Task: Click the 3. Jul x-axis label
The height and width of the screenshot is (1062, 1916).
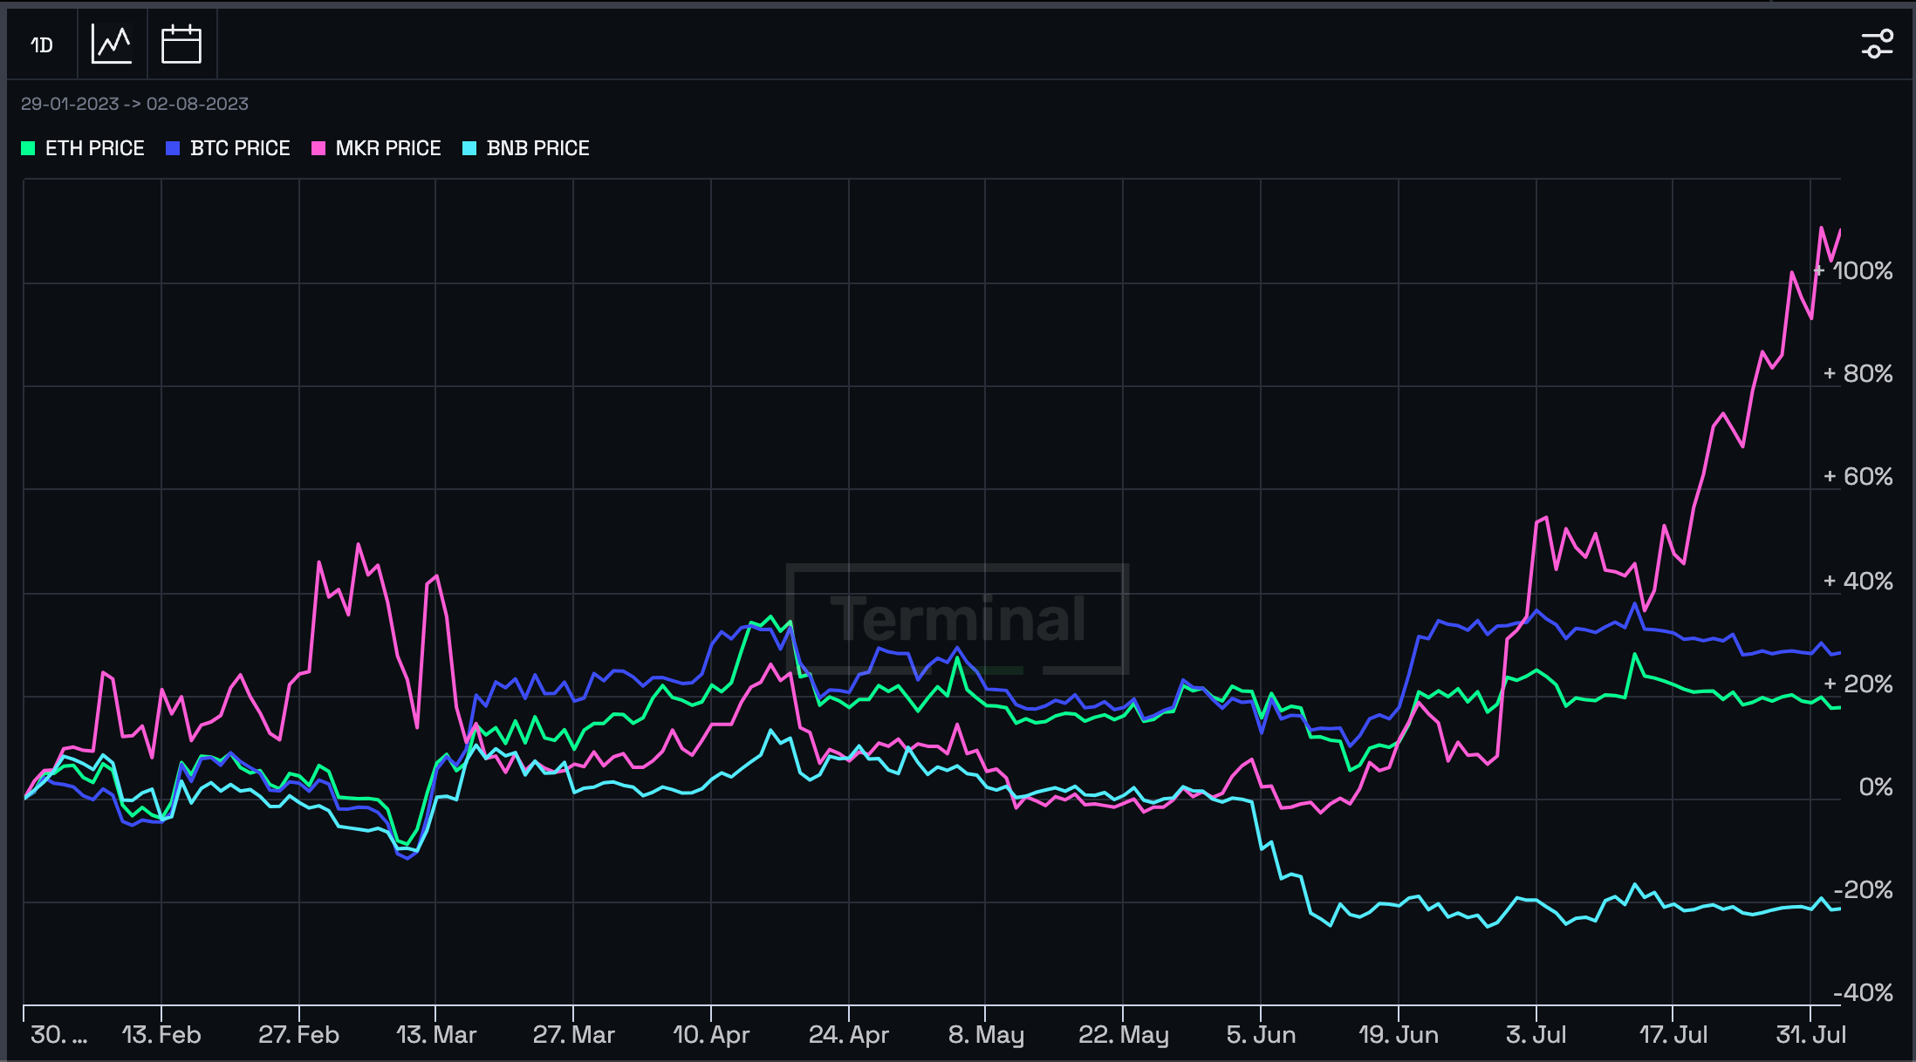Action: (x=1536, y=1035)
